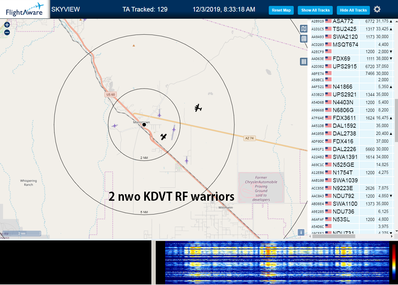Image resolution: width=398 pixels, height=285 pixels.
Task: Zoom in on the map
Action: click(7, 25)
